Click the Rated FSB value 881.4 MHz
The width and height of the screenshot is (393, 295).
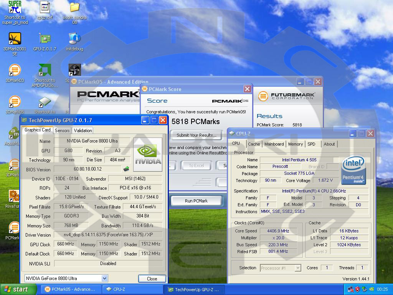(x=278, y=251)
